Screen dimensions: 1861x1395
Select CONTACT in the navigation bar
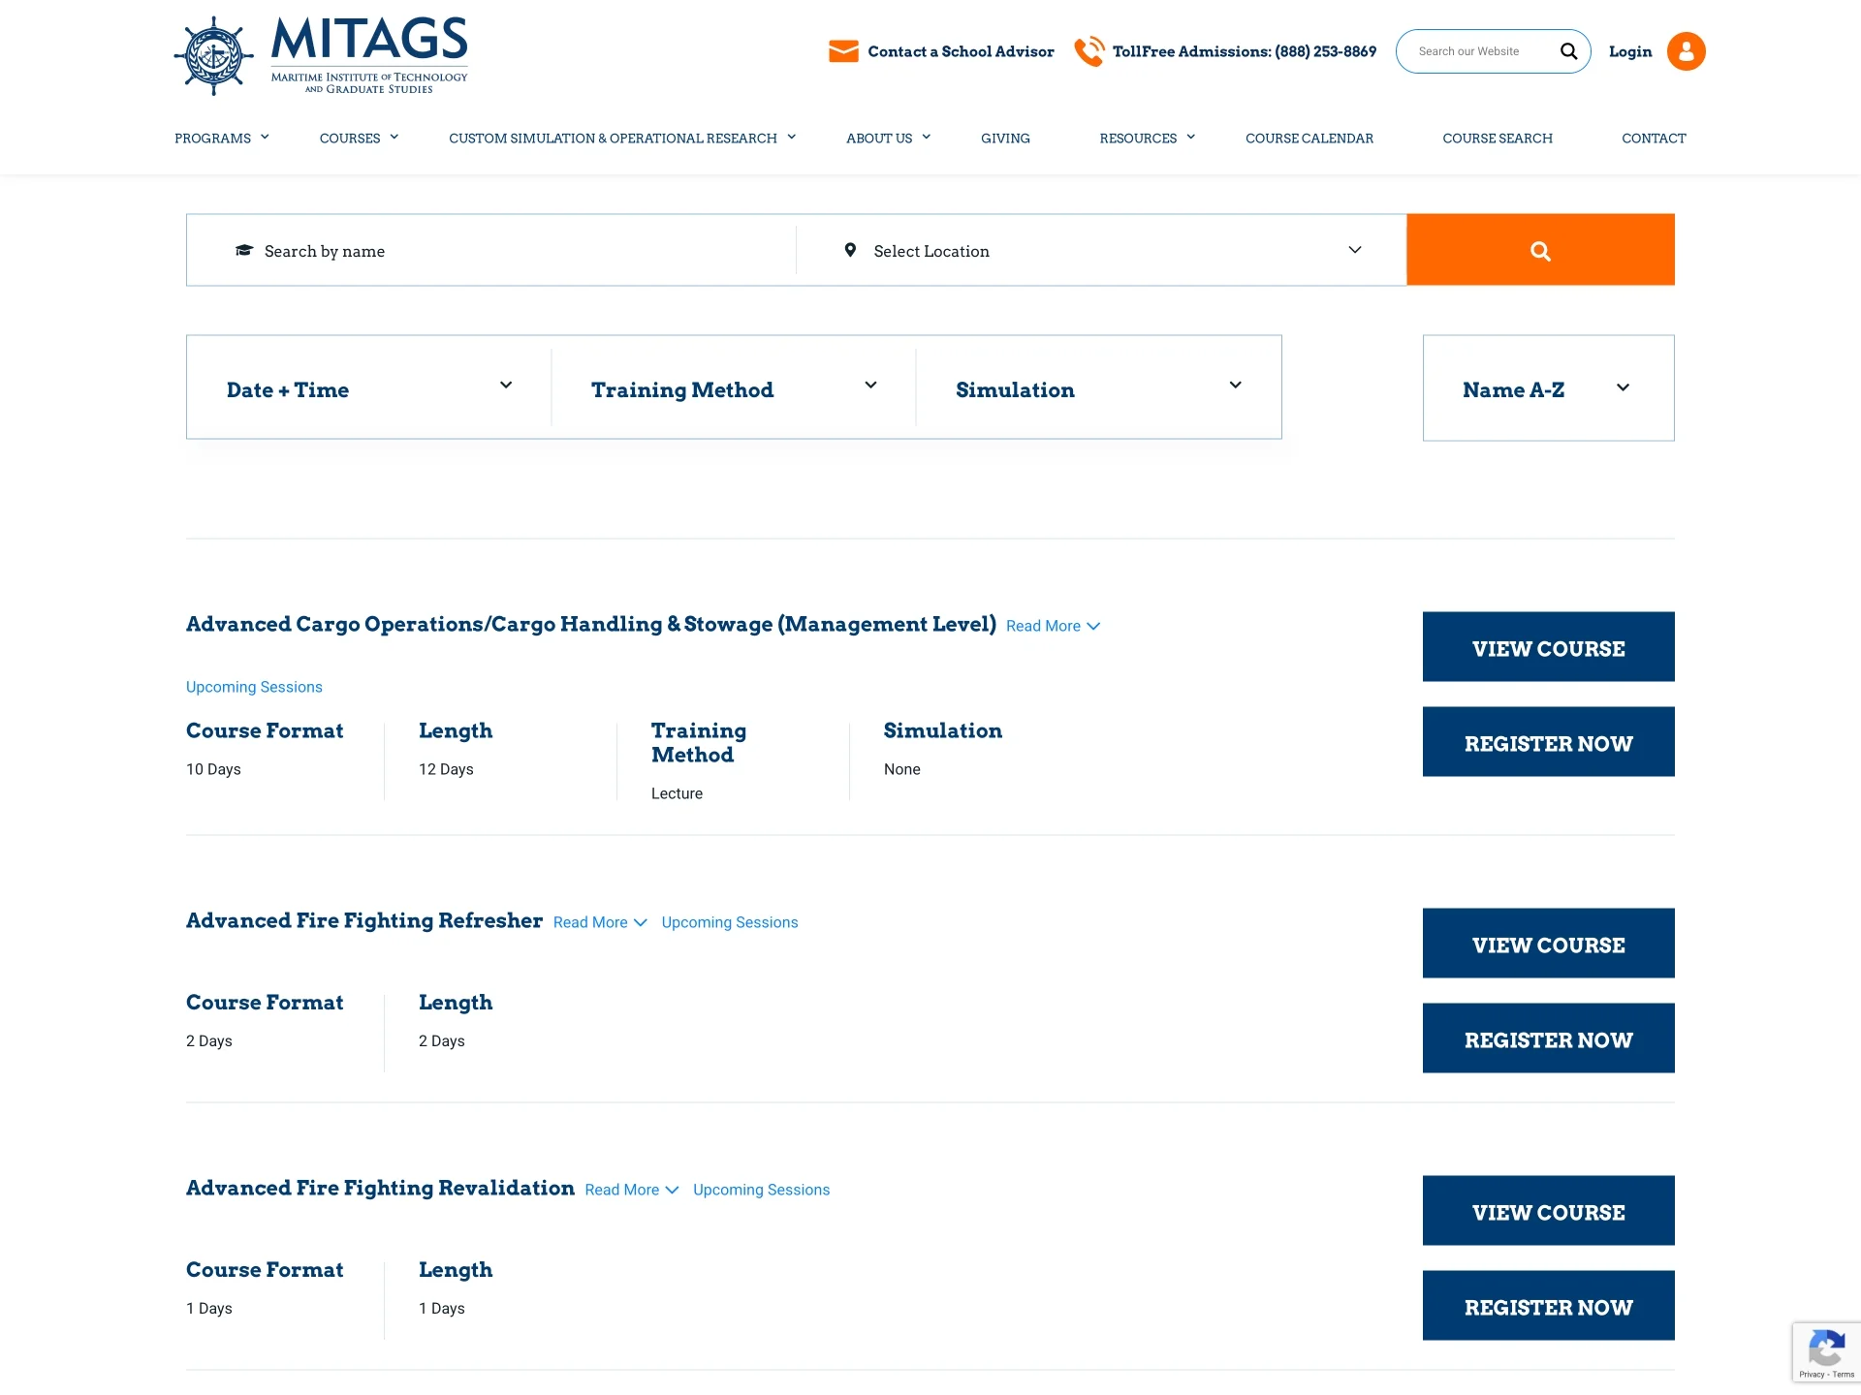point(1654,138)
